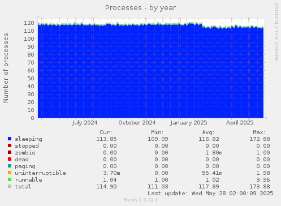
Task: Click total average value 117.89
Action: (x=209, y=187)
